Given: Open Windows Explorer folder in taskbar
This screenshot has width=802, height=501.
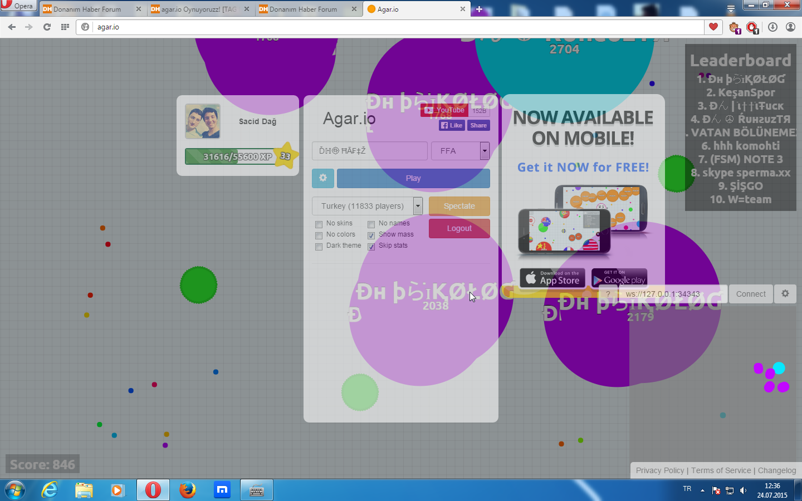Looking at the screenshot, I should coord(84,490).
